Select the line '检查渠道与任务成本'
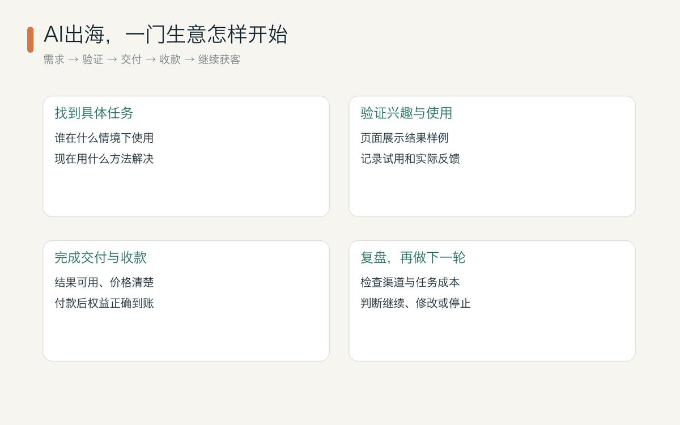The image size is (680, 425). (x=410, y=282)
